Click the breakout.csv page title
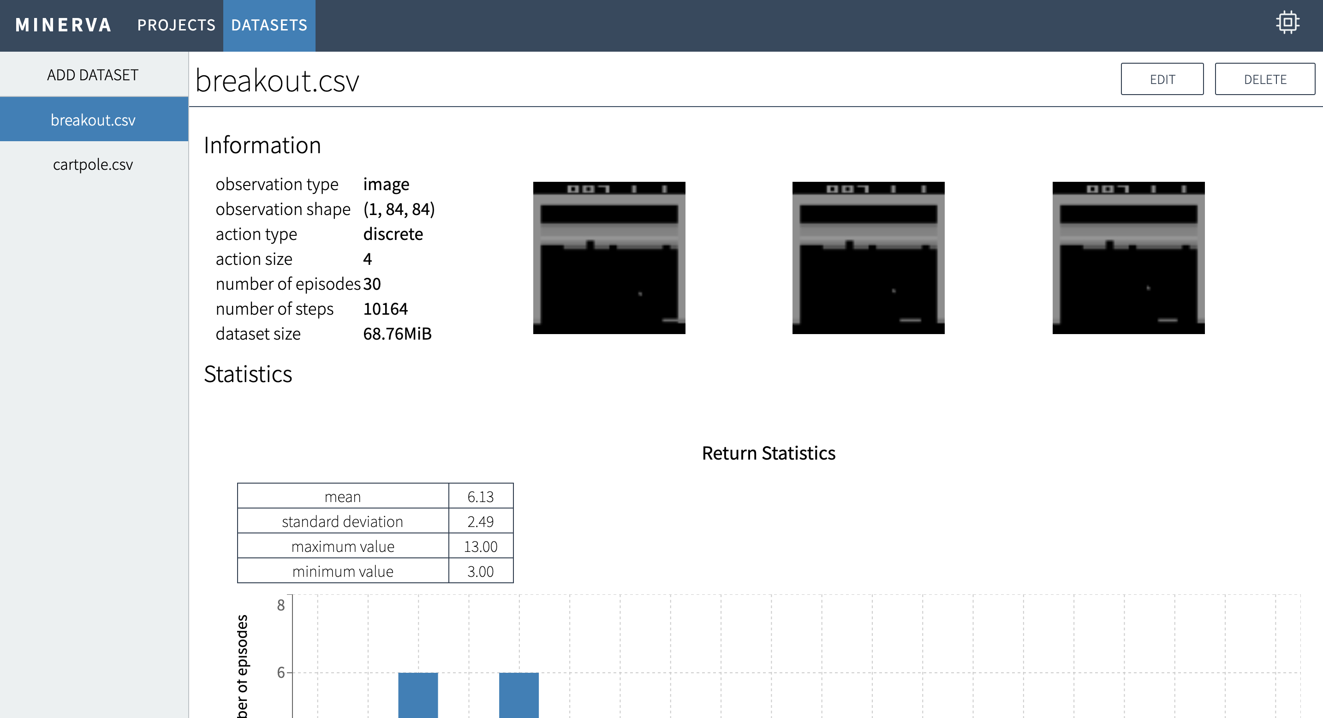Viewport: 1323px width, 718px height. click(277, 81)
